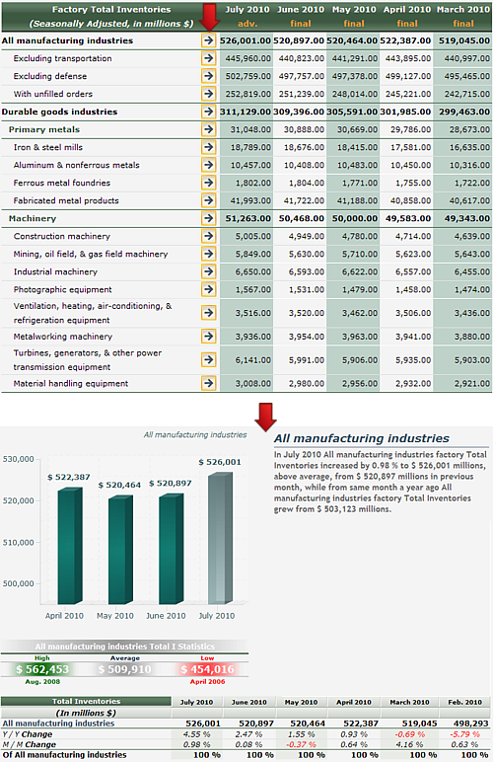Click arrow icon for Construction machinery

tap(209, 236)
